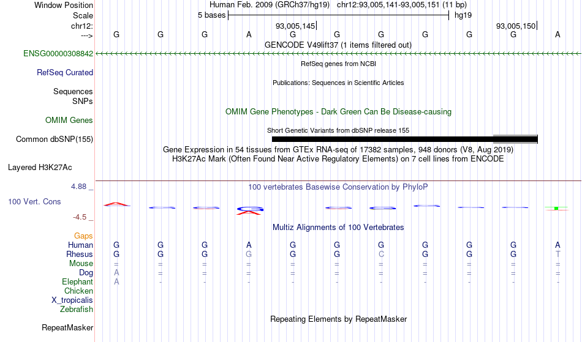The image size is (582, 342).
Task: Click the ---> strand direction arrow label
Action: point(87,36)
